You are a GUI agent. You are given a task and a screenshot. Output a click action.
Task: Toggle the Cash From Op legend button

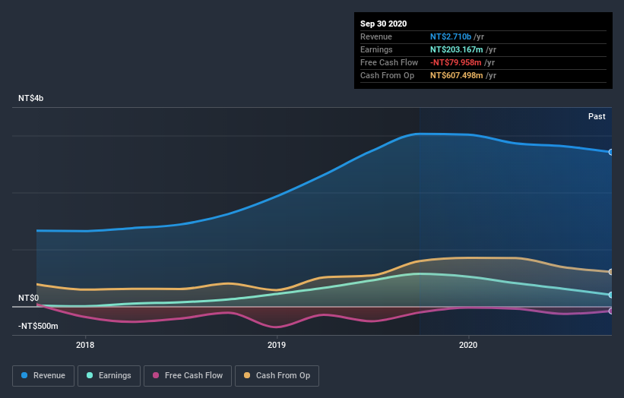(277, 376)
